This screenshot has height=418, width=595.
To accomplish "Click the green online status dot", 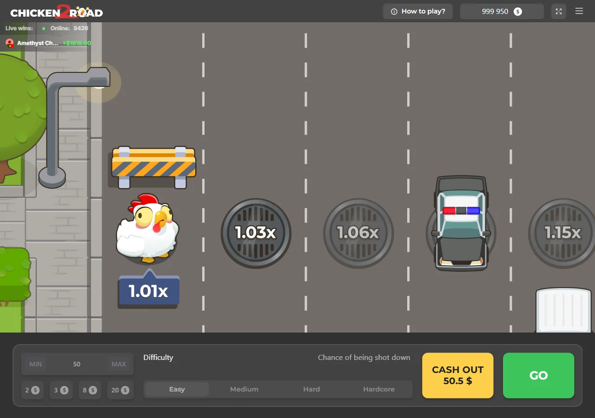I will pos(44,28).
